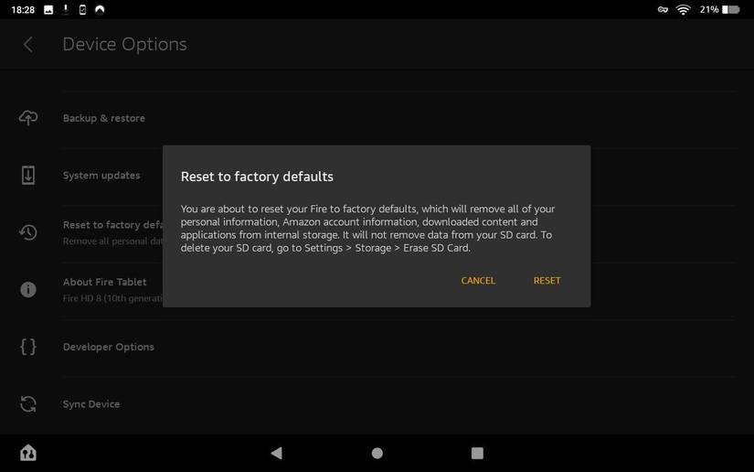Tap the Developer Options braces icon
Viewport: 754px width, 472px height.
click(x=28, y=347)
